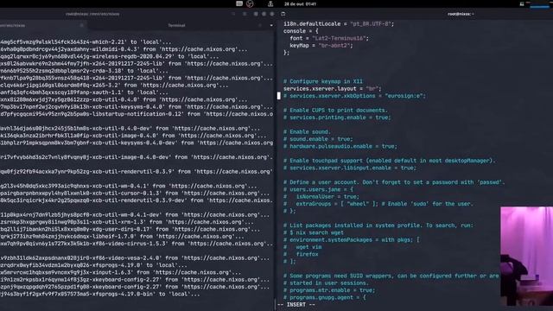Image resolution: width=553 pixels, height=311 pixels.
Task: Click the environment.systemPackages line
Action: coord(352,240)
